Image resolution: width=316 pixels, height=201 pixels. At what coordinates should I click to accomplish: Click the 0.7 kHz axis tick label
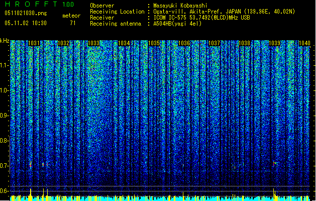[x=4, y=166]
